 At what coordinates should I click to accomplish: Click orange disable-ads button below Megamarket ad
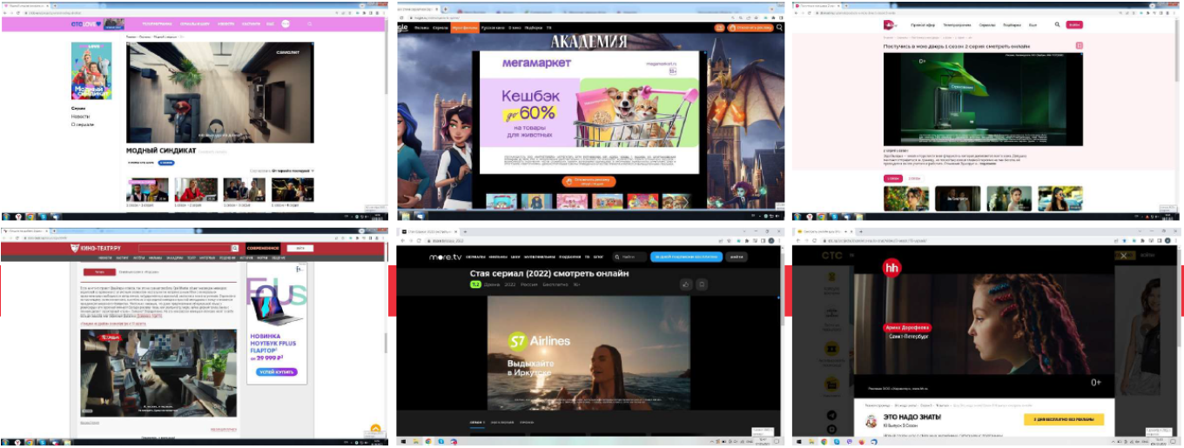coord(590,181)
